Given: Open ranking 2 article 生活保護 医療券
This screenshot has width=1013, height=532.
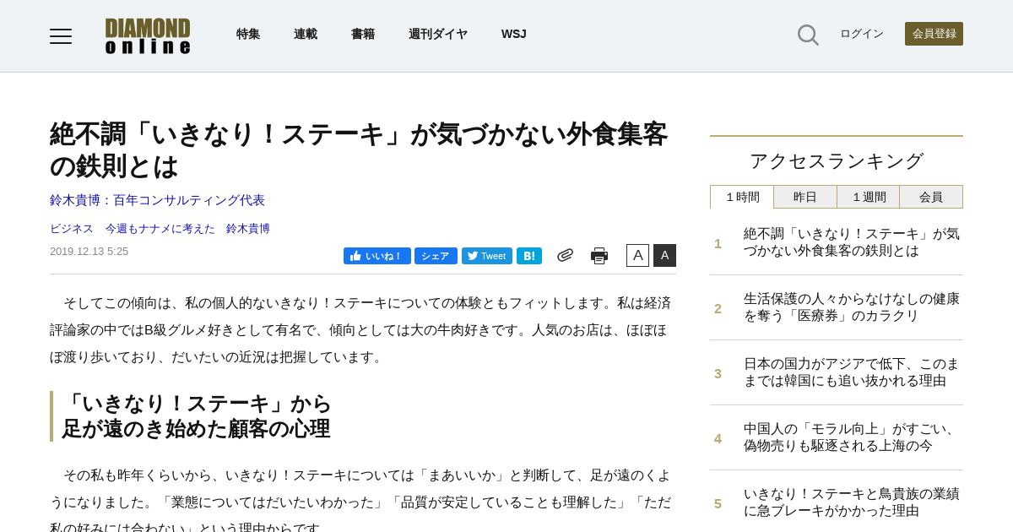Looking at the screenshot, I should (x=852, y=307).
